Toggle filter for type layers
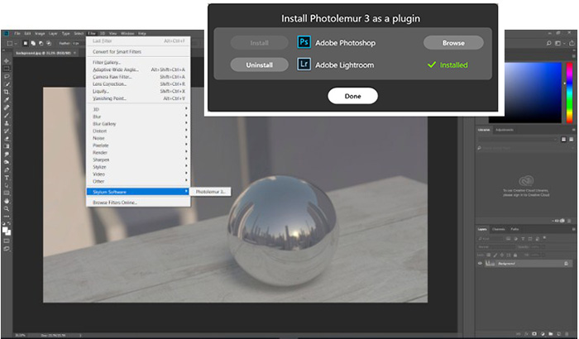Image resolution: width=579 pixels, height=339 pixels. click(x=523, y=239)
